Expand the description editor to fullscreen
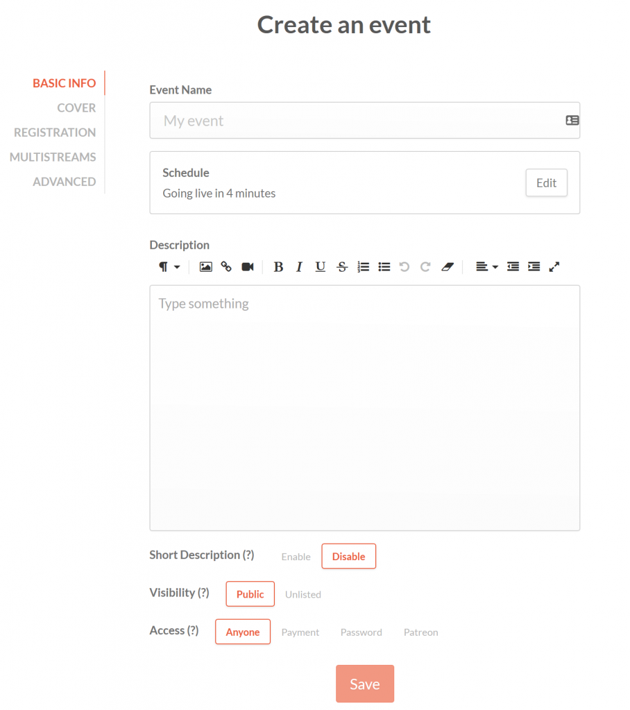Viewport: 630px width, 710px height. pyautogui.click(x=554, y=267)
